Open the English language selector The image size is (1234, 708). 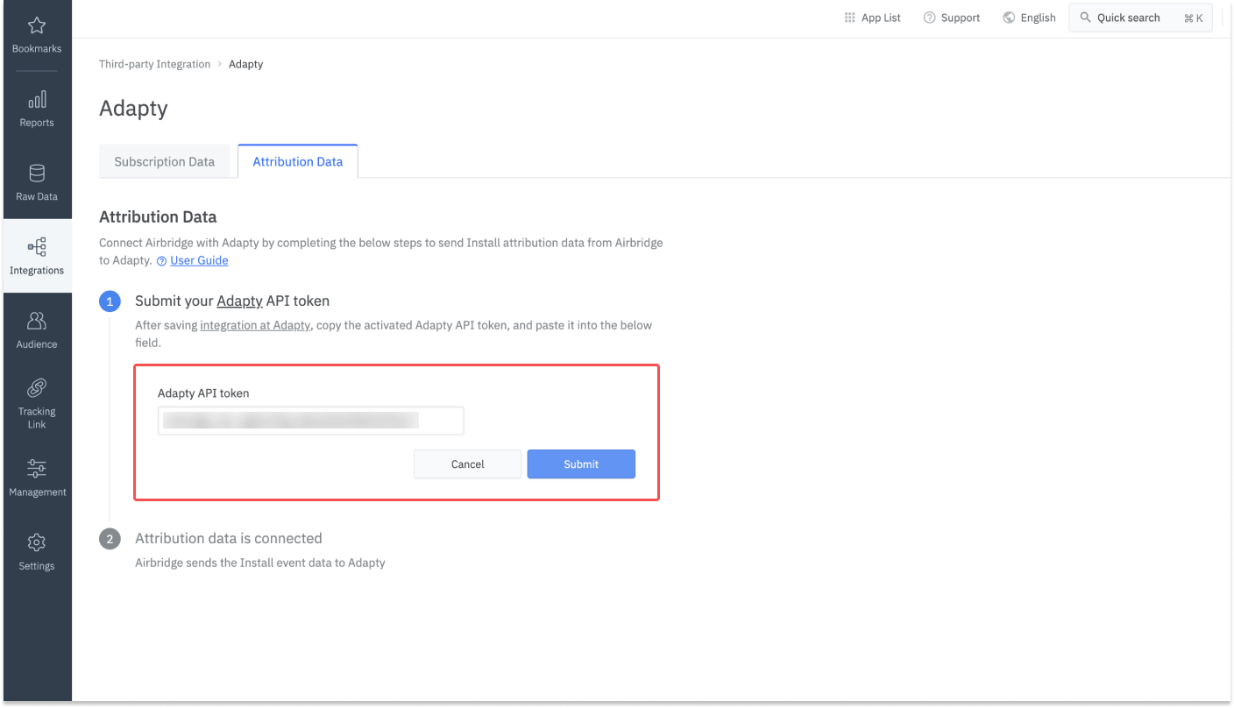coord(1030,18)
